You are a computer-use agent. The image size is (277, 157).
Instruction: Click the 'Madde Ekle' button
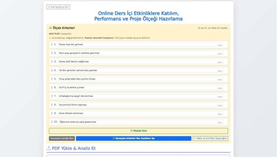click(x=138, y=131)
